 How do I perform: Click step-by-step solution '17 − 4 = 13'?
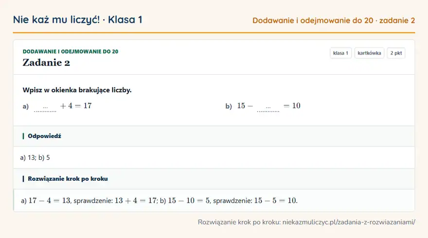click(x=50, y=201)
